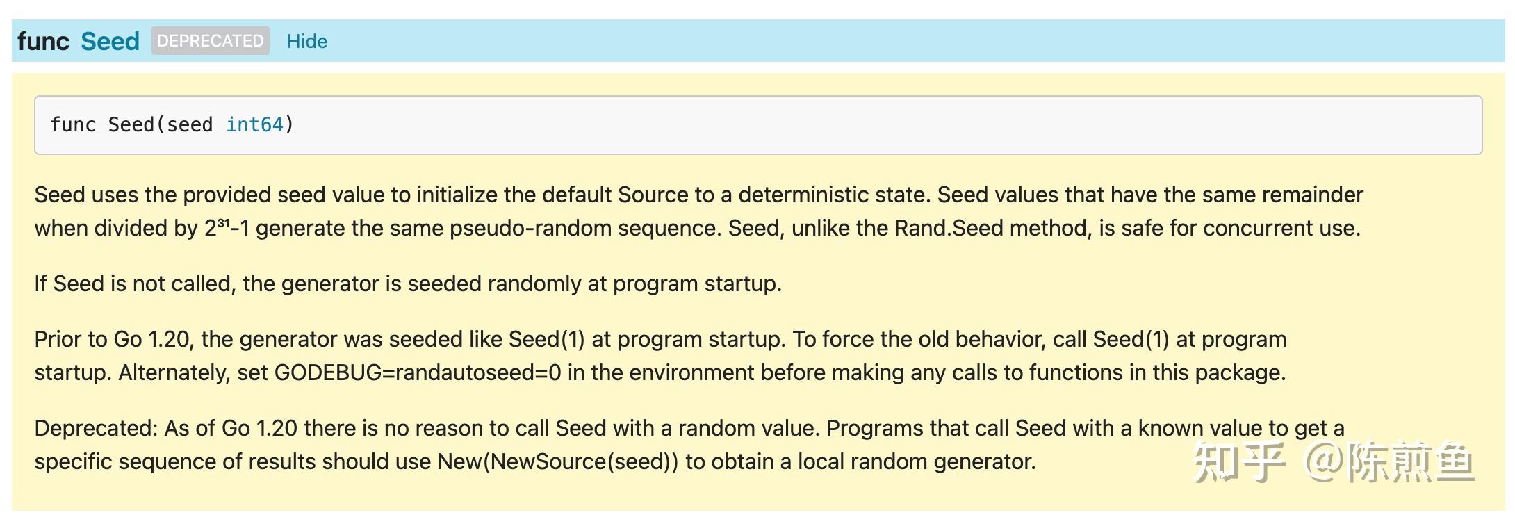Image resolution: width=1515 pixels, height=524 pixels.
Task: Open the int64 type link
Action: point(254,125)
